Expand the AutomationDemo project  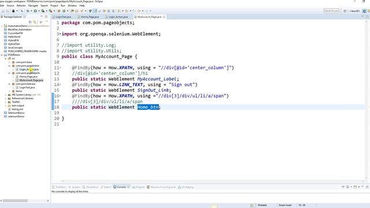[x=2, y=26]
